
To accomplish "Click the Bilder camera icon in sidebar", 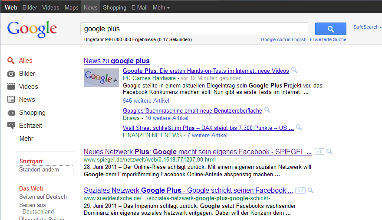I will click(11, 74).
